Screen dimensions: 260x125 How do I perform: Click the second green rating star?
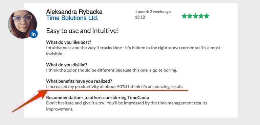[190, 16]
